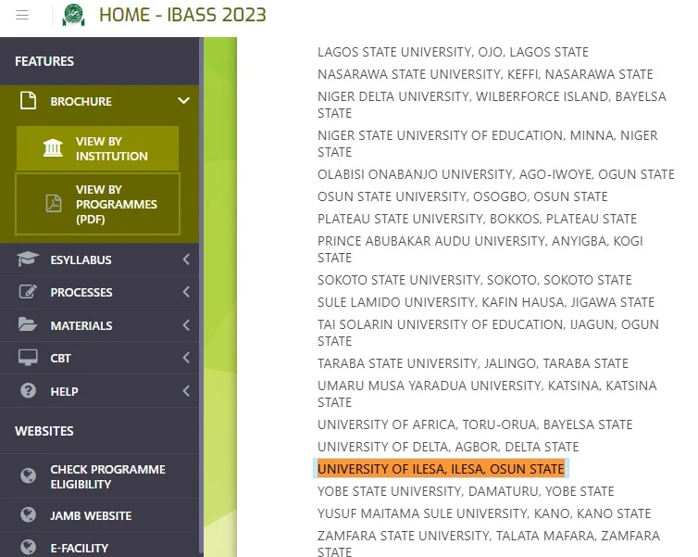Viewport: 698px width, 557px height.
Task: Click globe icon beside E-Facility
Action: [28, 547]
